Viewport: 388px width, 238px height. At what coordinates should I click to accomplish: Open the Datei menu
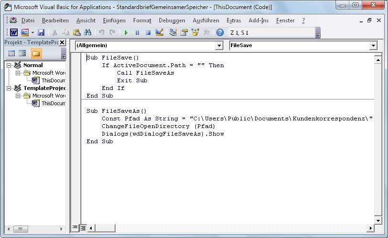pos(28,20)
